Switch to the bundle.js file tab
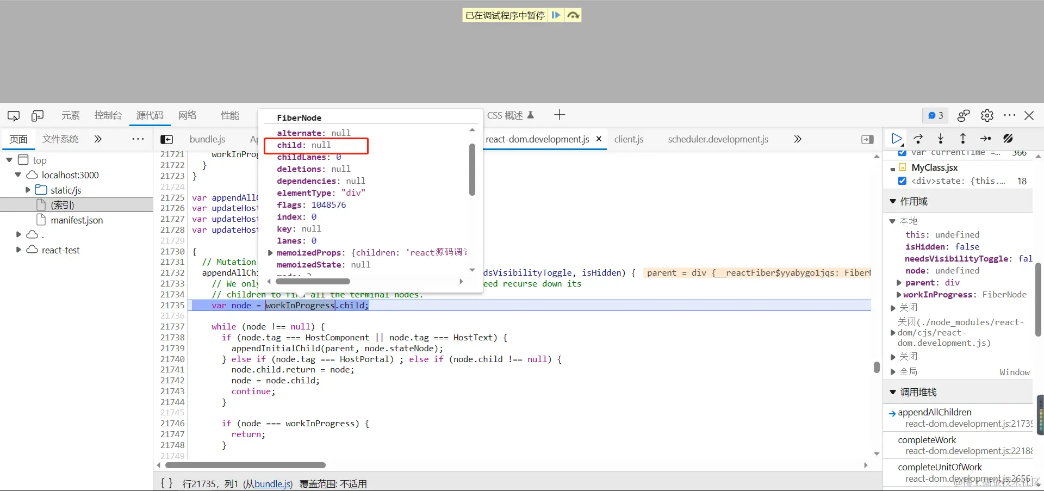The width and height of the screenshot is (1044, 491). (x=207, y=139)
